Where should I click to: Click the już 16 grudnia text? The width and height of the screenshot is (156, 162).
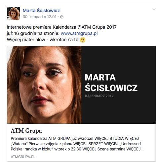(21, 33)
